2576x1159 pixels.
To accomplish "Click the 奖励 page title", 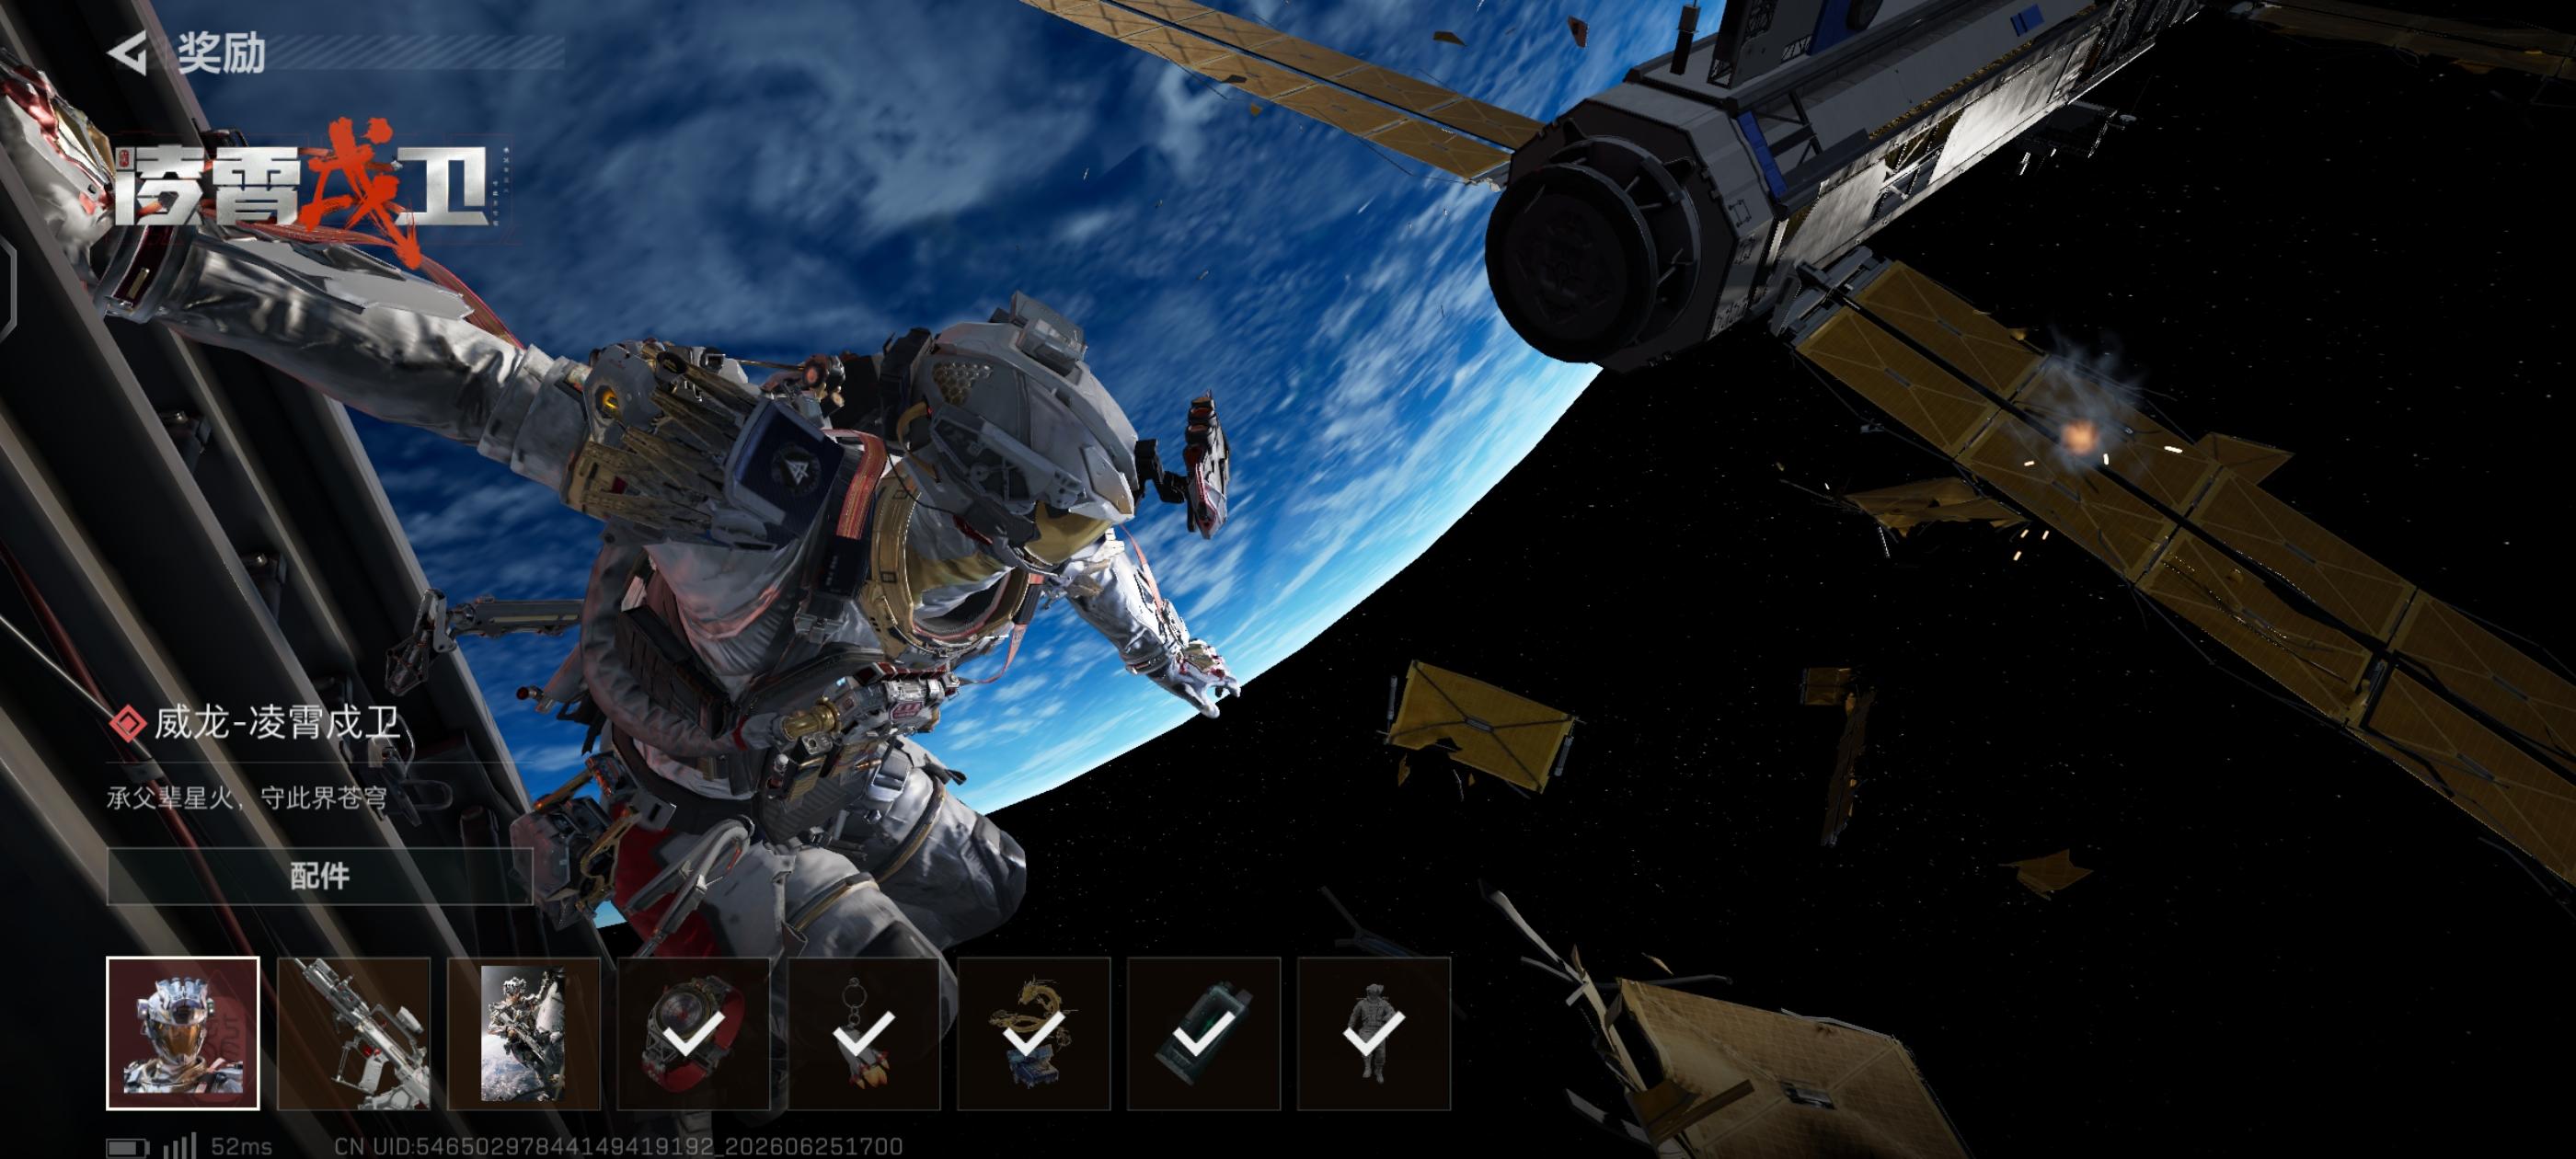I will 221,53.
